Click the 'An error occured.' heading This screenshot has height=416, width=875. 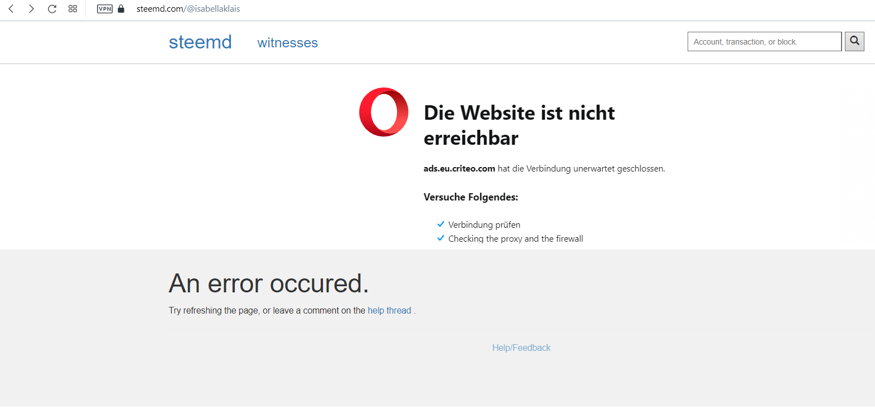pyautogui.click(x=269, y=283)
